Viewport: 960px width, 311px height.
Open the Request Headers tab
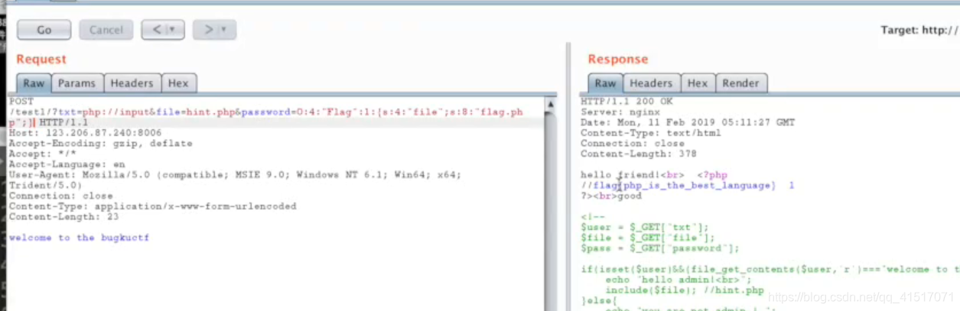click(x=132, y=83)
